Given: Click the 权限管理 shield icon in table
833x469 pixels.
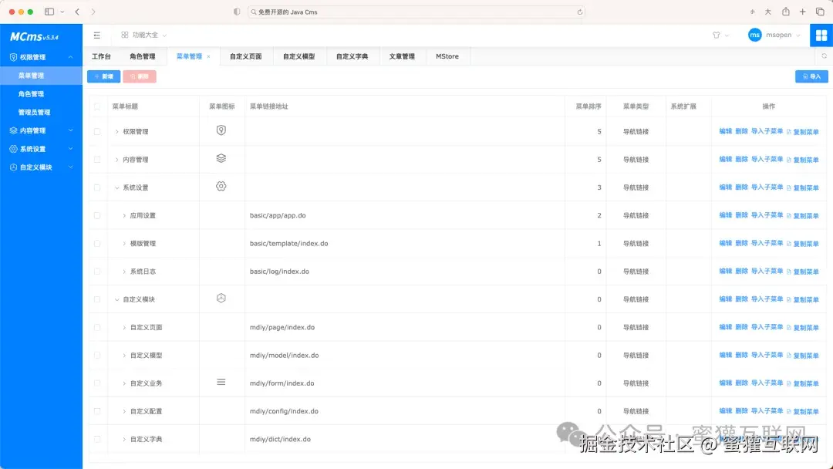Looking at the screenshot, I should (x=221, y=130).
